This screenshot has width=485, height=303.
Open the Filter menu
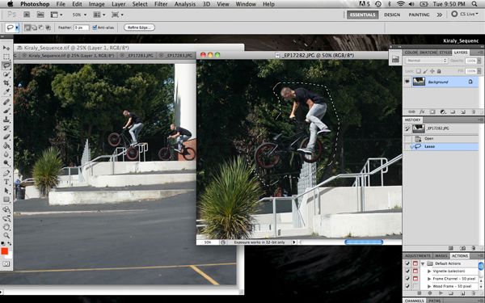161,4
